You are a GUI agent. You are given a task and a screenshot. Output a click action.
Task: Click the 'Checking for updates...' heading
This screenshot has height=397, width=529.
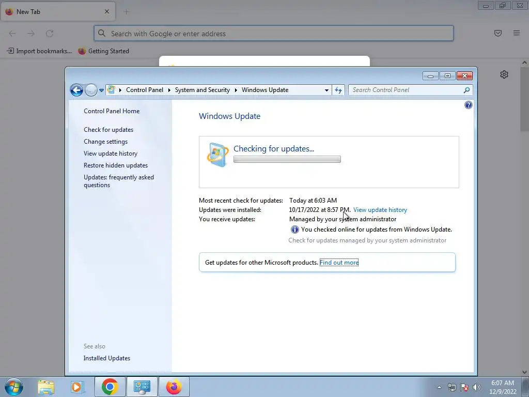tap(274, 149)
